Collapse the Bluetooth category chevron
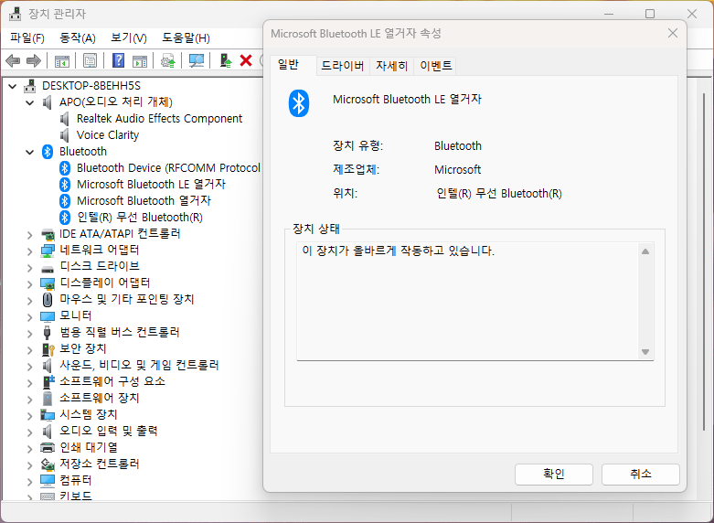The width and height of the screenshot is (714, 523). pyautogui.click(x=30, y=152)
